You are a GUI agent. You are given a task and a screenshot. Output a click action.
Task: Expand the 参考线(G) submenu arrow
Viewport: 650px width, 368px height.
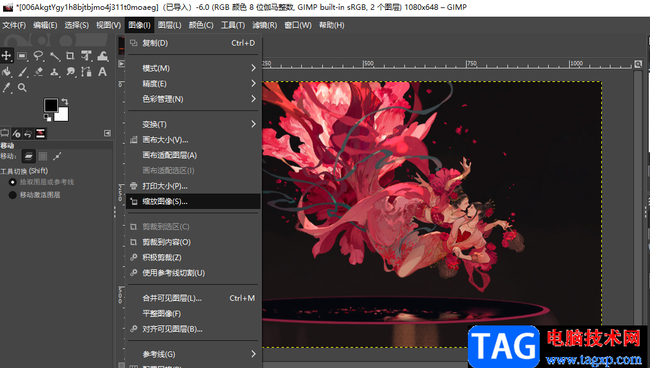tap(253, 354)
